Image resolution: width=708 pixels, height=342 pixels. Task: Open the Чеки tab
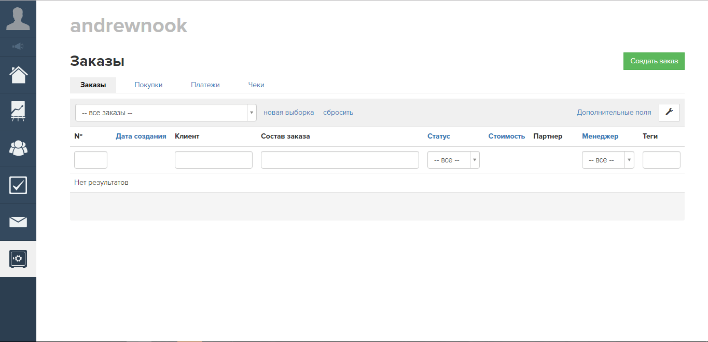click(x=256, y=85)
